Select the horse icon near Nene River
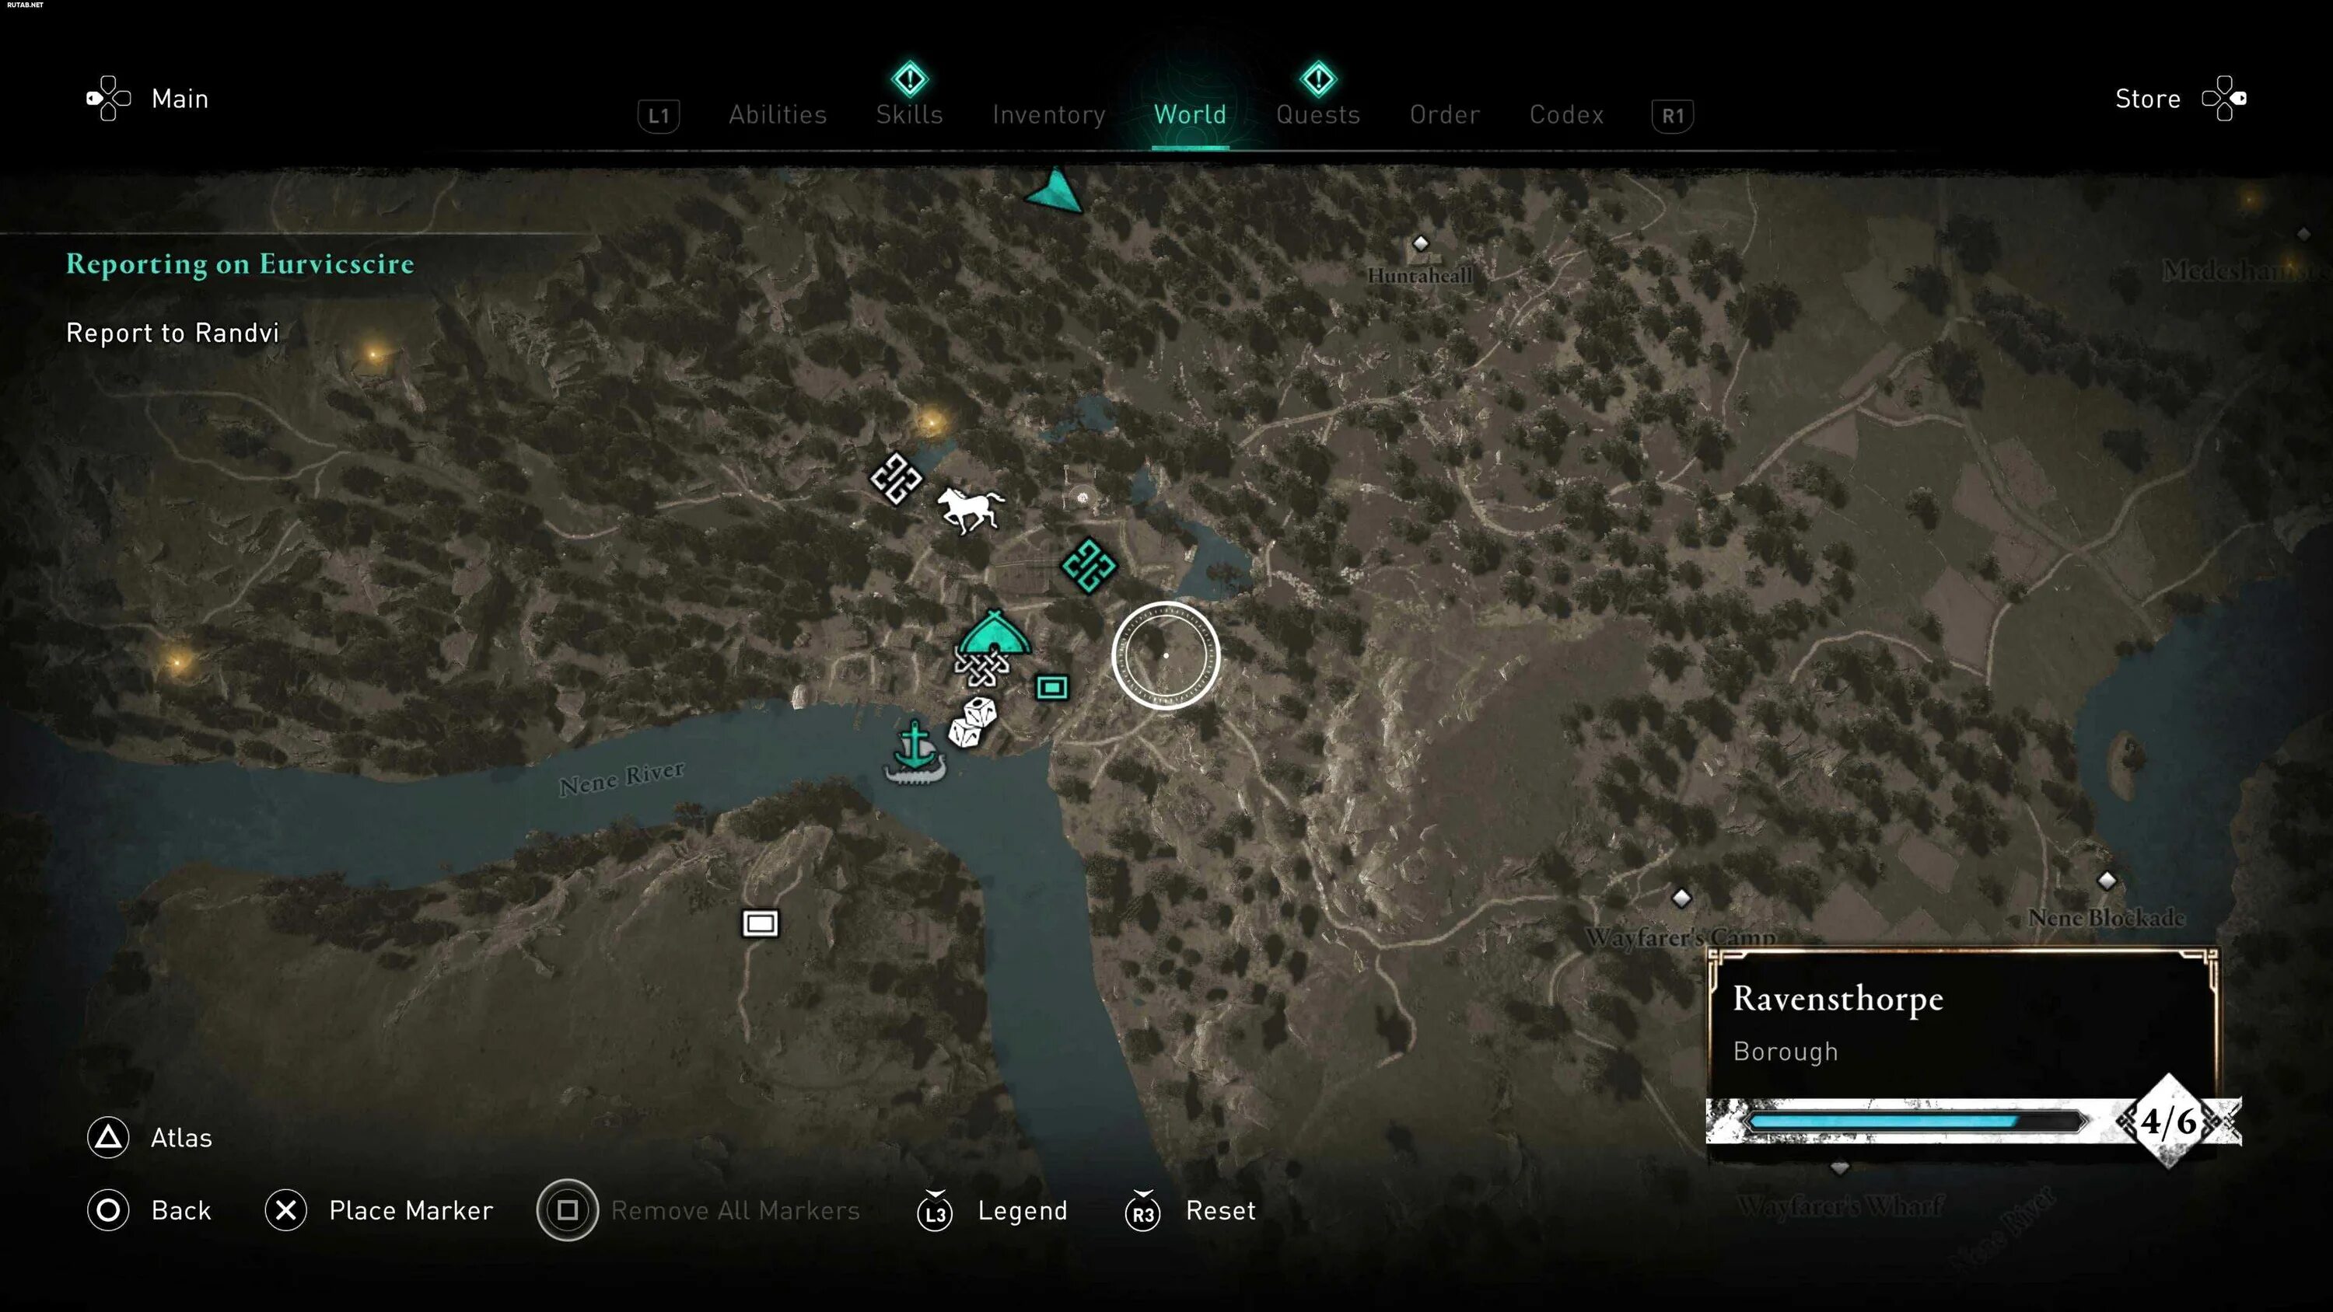This screenshot has width=2333, height=1312. 968,509
